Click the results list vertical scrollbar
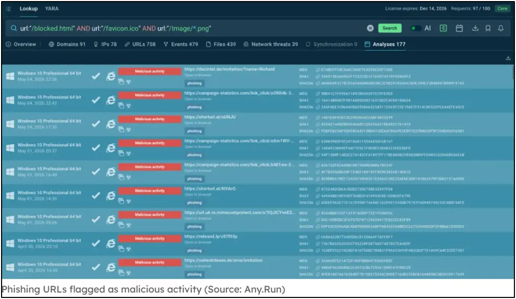516x299 pixels. (512, 72)
